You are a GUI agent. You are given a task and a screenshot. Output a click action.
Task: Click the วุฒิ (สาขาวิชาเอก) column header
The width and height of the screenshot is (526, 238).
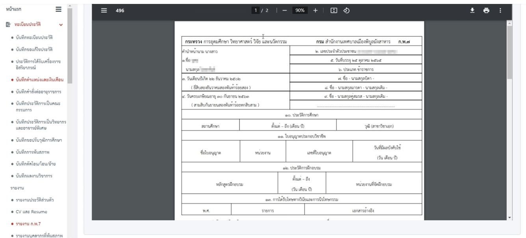[379, 126]
